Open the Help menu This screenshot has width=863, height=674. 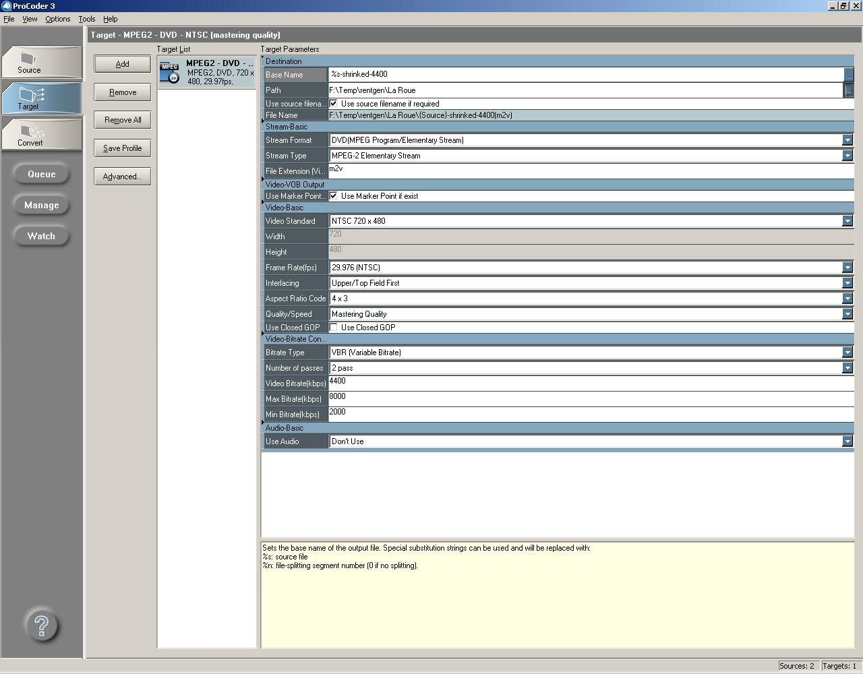(x=110, y=19)
